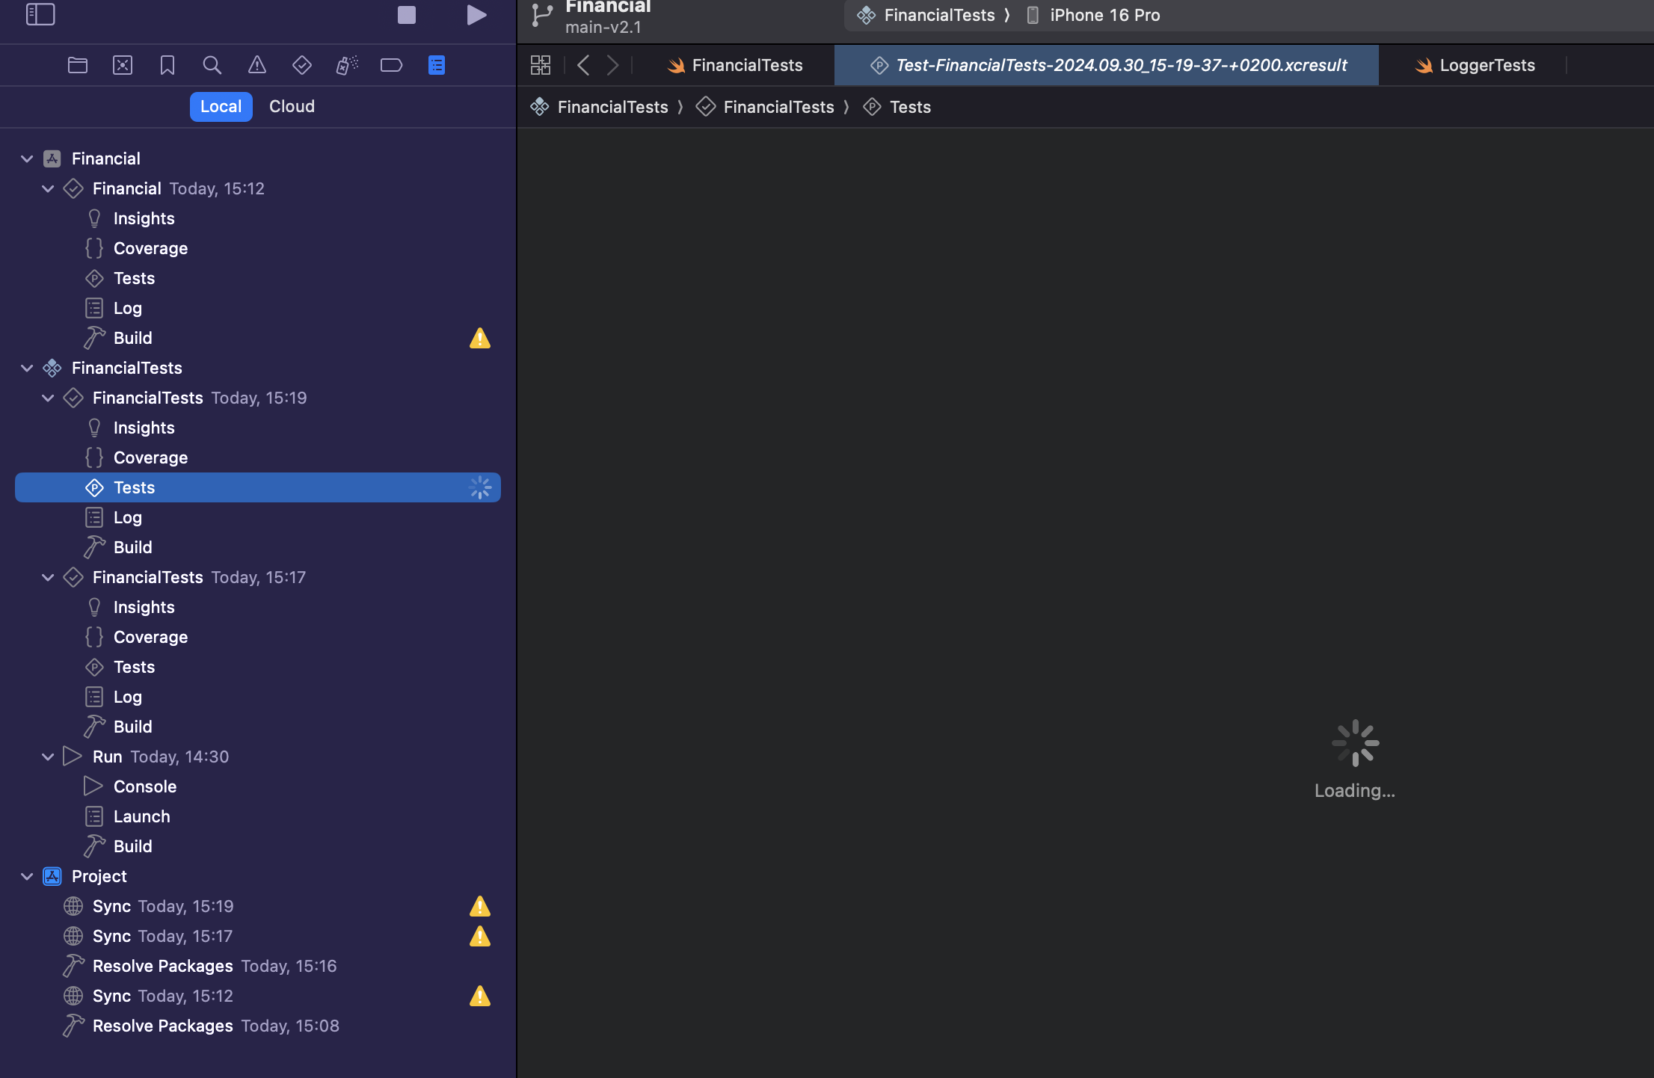This screenshot has width=1654, height=1078.
Task: Open Build under Run 14:30
Action: [258, 846]
